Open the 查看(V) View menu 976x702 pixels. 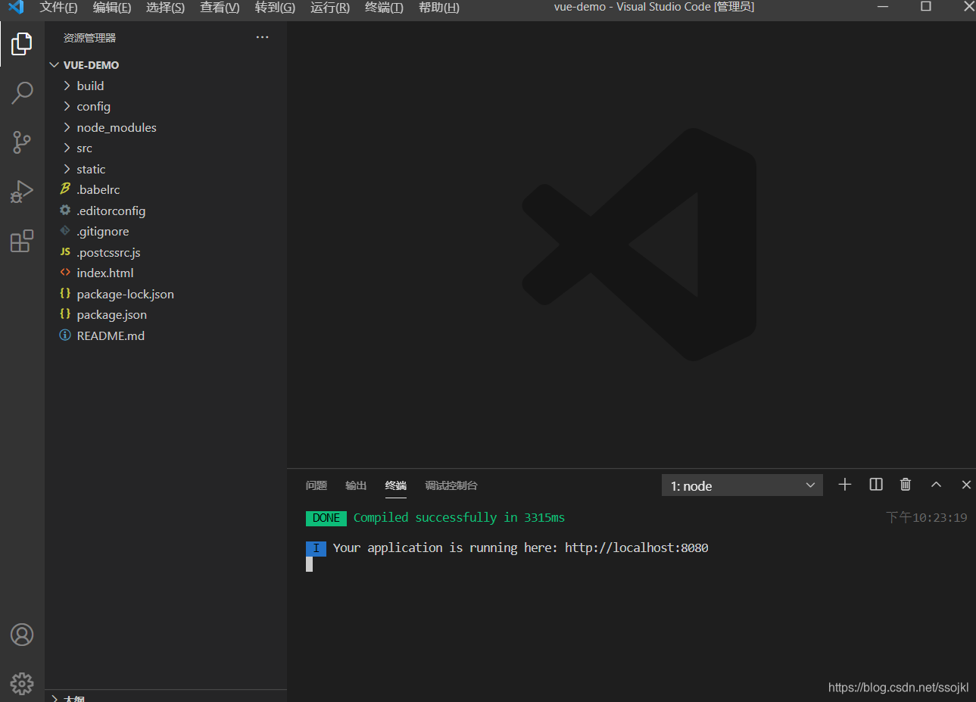220,7
